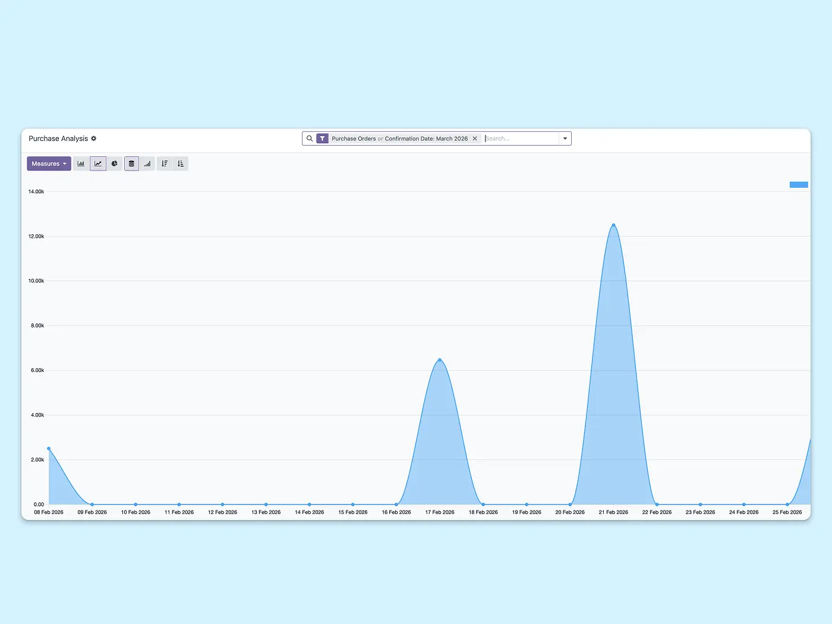Viewport: 832px width, 624px height.
Task: Click the purple filter funnel icon
Action: (x=322, y=138)
